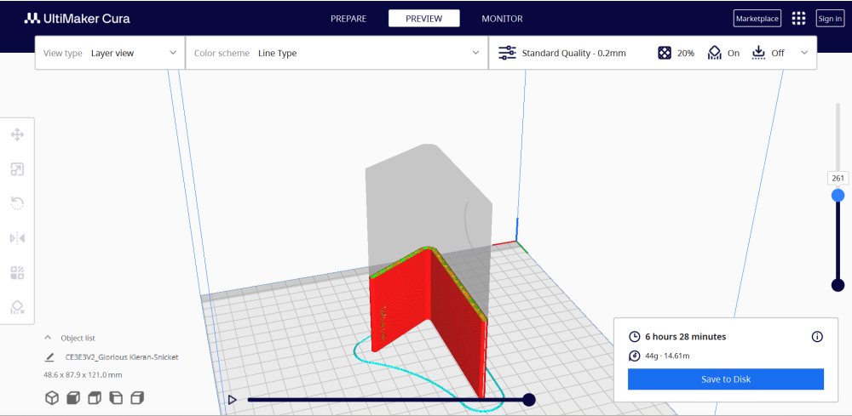This screenshot has height=416, width=852.
Task: Click the Sign in button
Action: tap(830, 19)
